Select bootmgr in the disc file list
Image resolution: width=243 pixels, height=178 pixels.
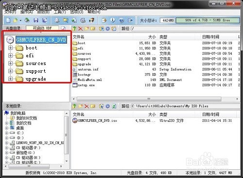point(84,75)
